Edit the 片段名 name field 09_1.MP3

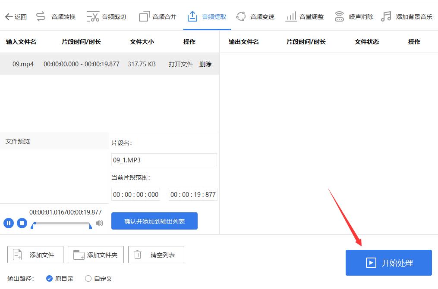[164, 159]
